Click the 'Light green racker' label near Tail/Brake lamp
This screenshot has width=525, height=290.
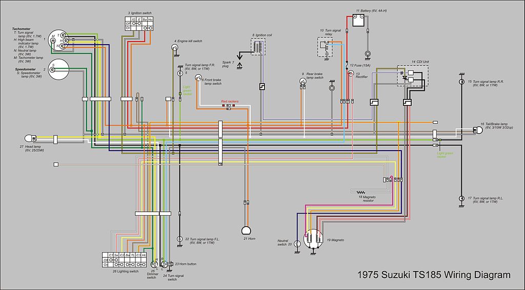pyautogui.click(x=445, y=155)
